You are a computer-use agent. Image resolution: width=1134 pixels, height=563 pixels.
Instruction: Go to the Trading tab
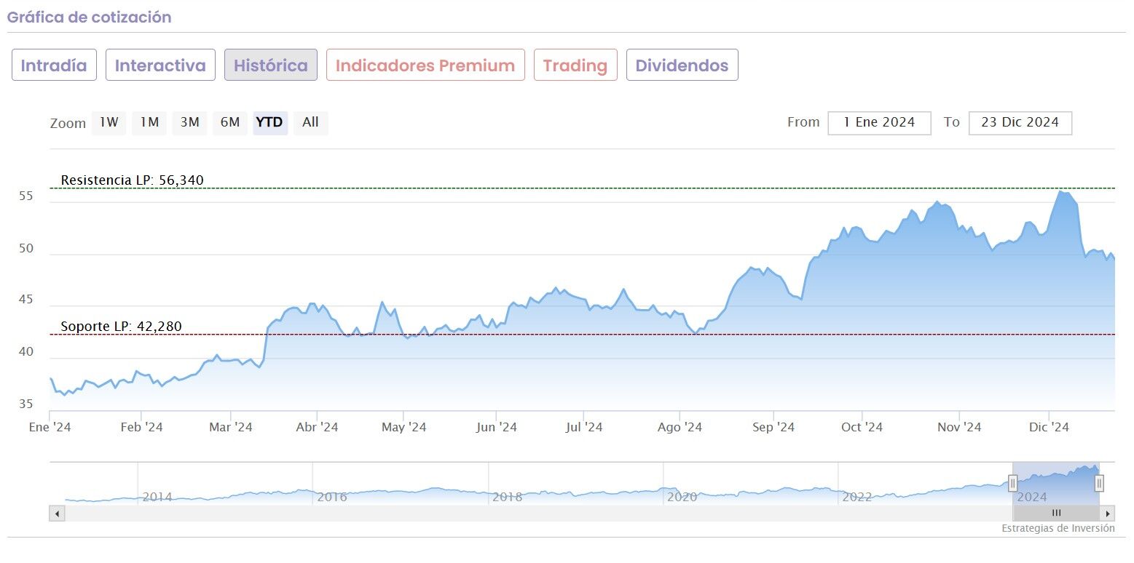point(575,65)
